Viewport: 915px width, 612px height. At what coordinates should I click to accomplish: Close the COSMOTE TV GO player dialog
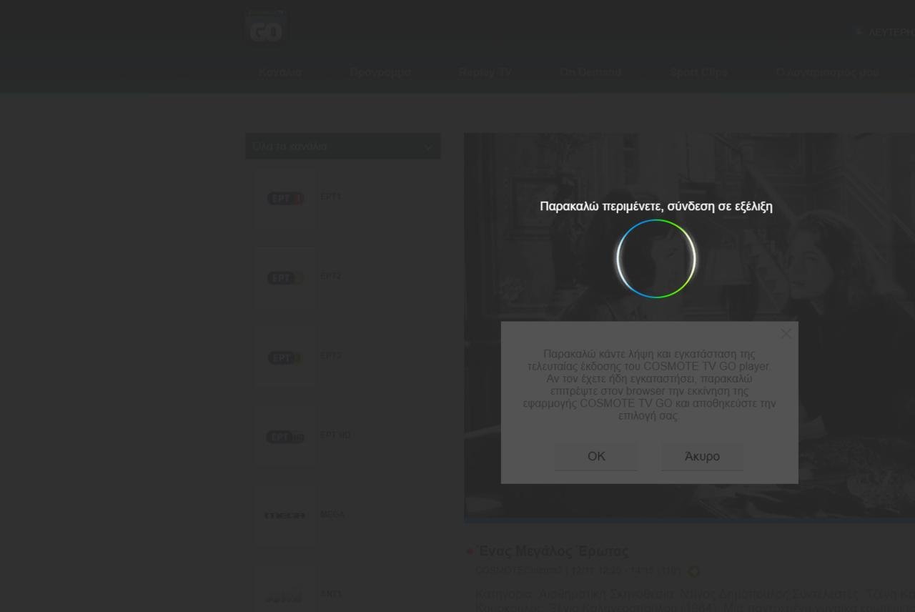pos(786,333)
